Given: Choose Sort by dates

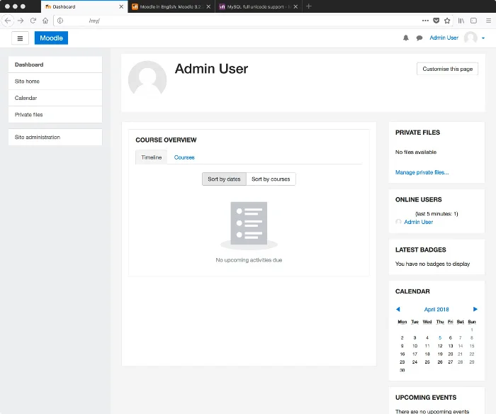Looking at the screenshot, I should pos(224,179).
